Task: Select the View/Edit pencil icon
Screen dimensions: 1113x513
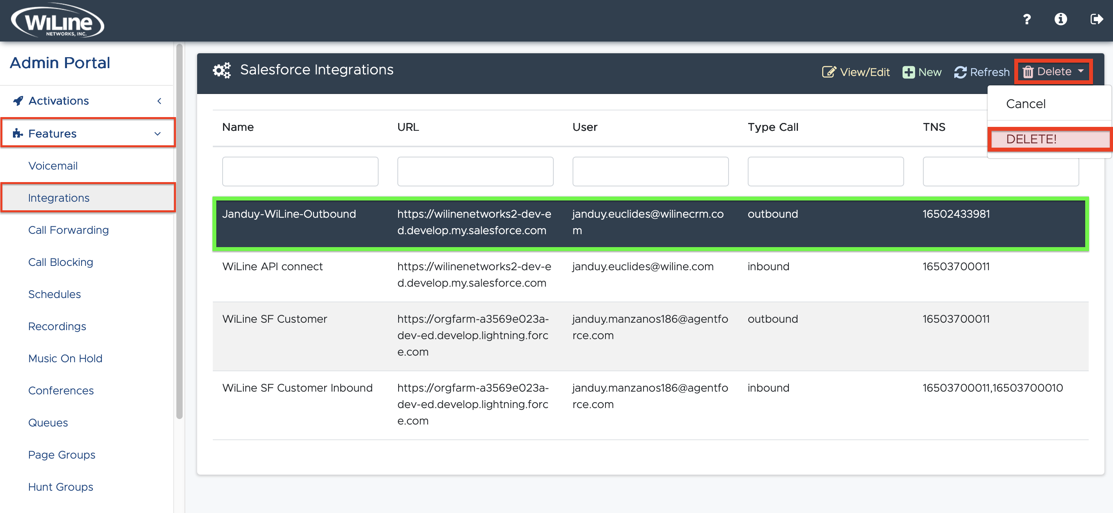Action: click(829, 72)
